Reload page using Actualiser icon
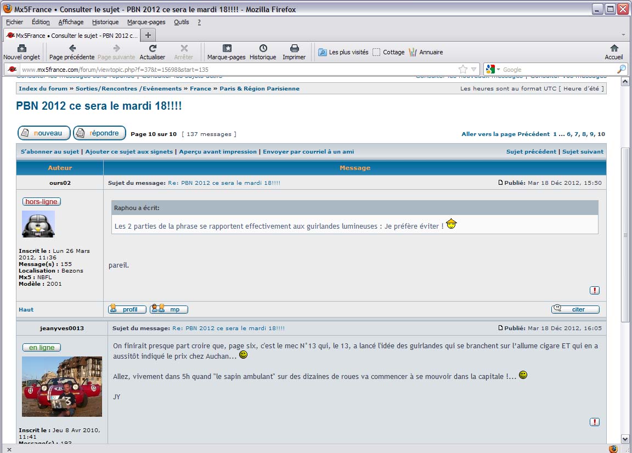Screen dimensions: 632x453 (x=153, y=48)
